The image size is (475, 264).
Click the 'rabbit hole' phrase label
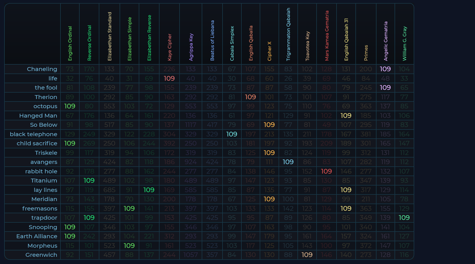(41, 171)
